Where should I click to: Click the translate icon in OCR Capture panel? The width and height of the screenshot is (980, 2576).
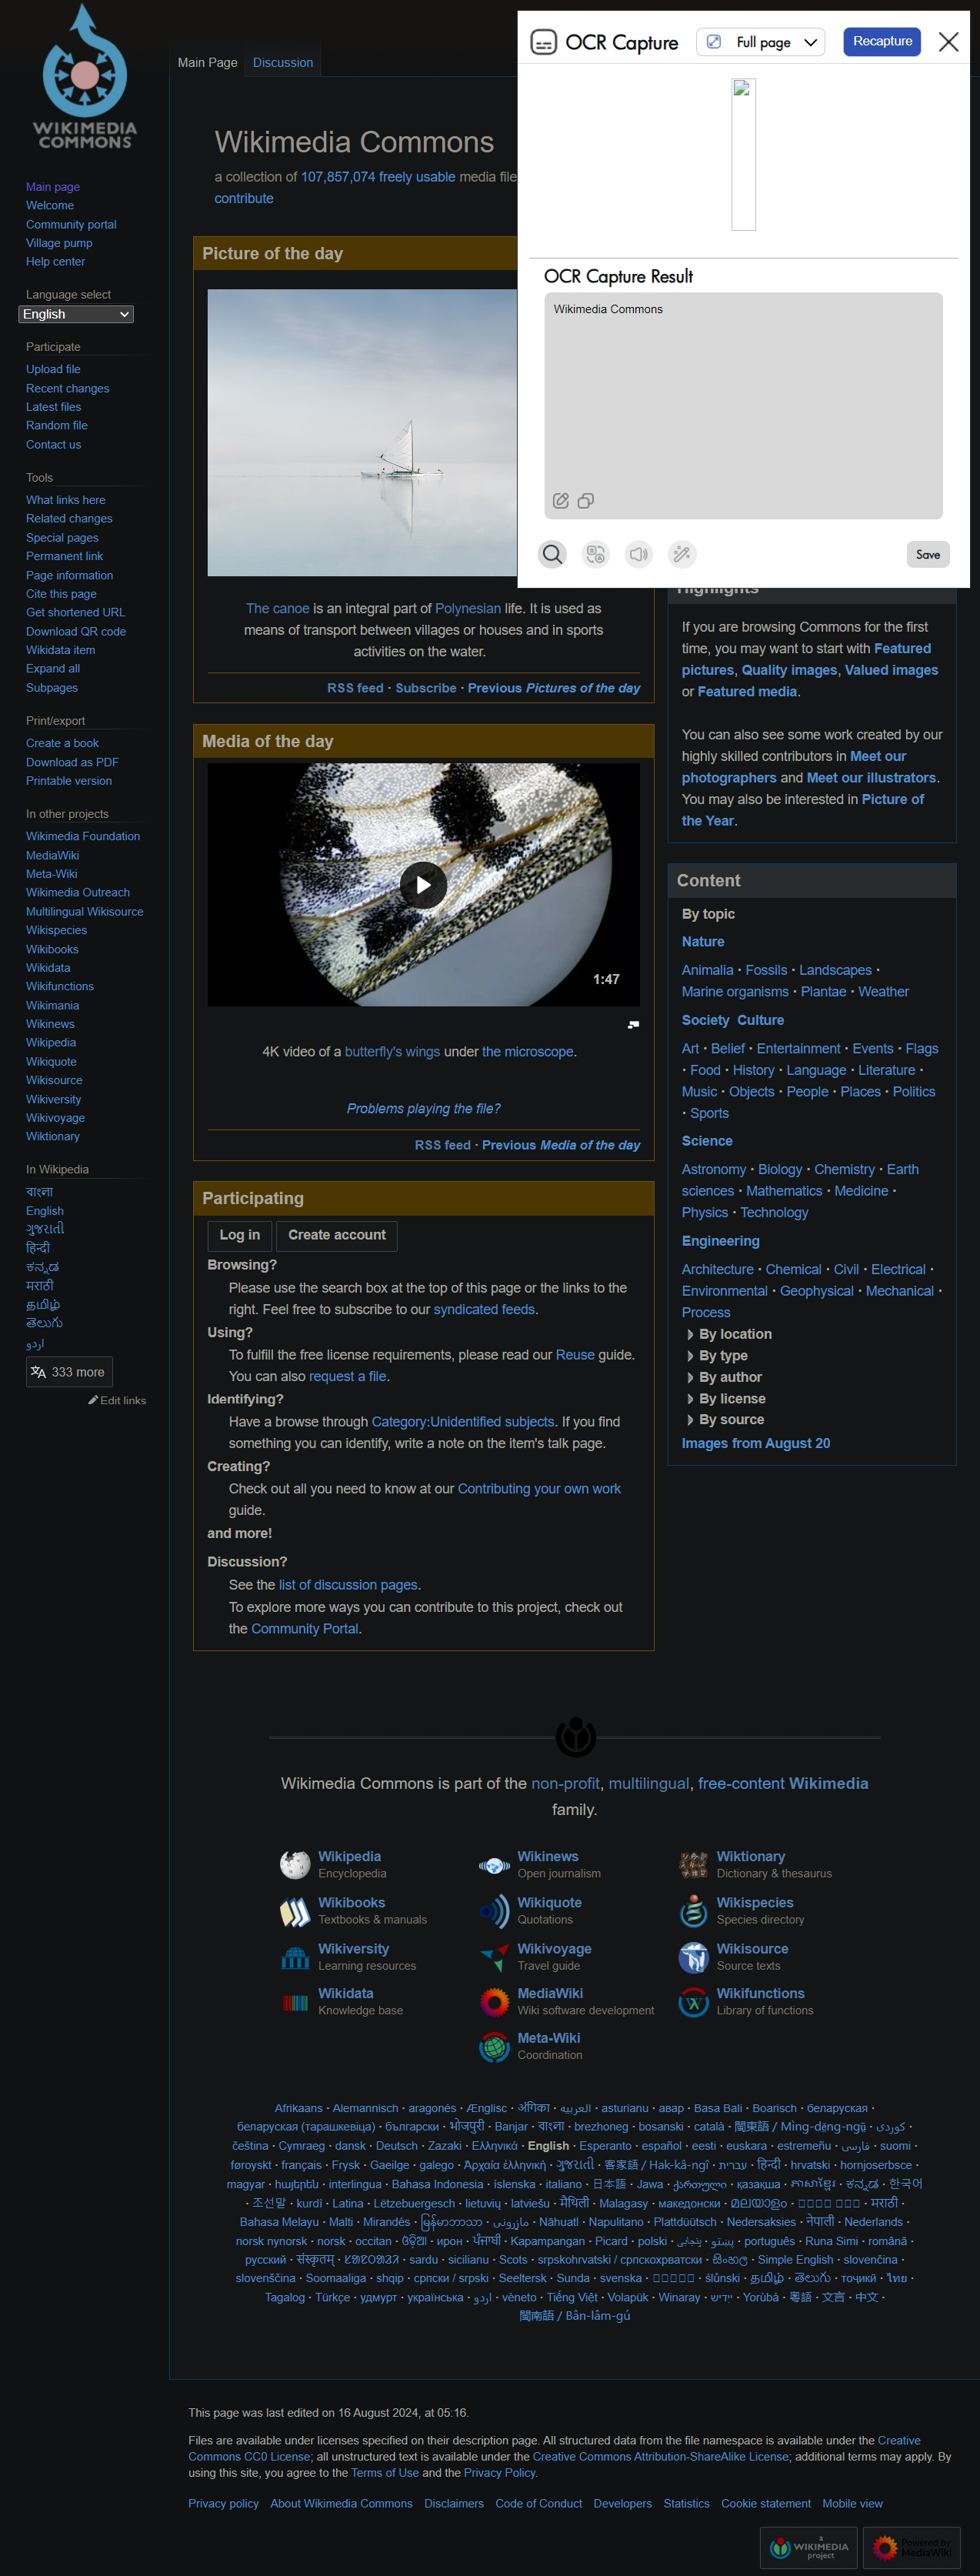coord(596,554)
